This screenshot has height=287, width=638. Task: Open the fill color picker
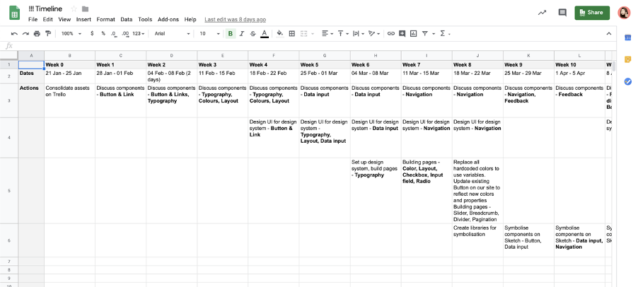tap(279, 33)
